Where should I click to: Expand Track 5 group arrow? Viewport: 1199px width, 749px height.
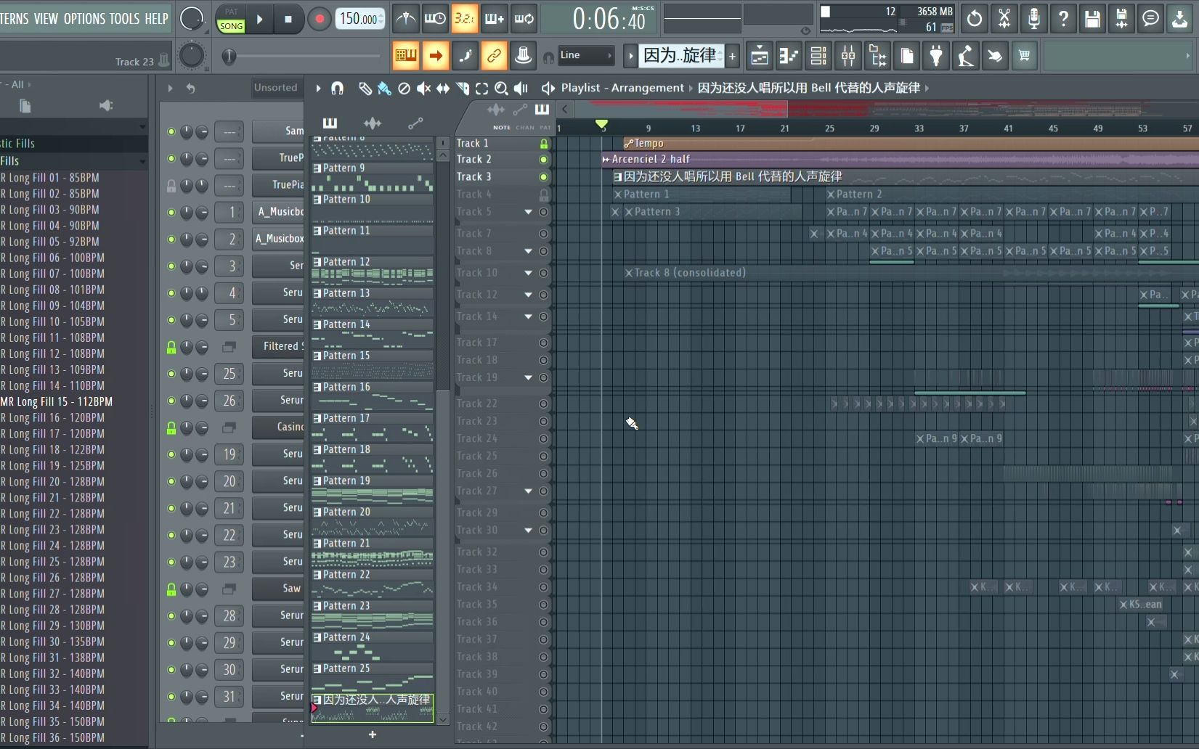(529, 212)
